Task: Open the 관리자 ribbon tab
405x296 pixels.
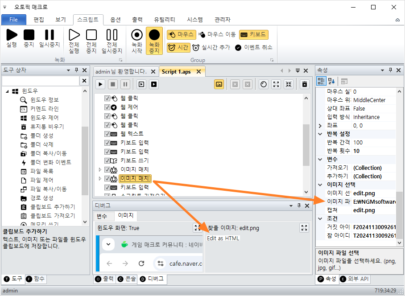Action: pyautogui.click(x=223, y=20)
